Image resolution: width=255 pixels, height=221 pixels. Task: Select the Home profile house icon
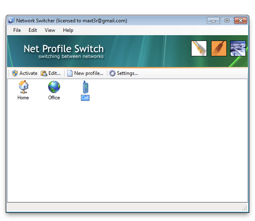[x=23, y=87]
